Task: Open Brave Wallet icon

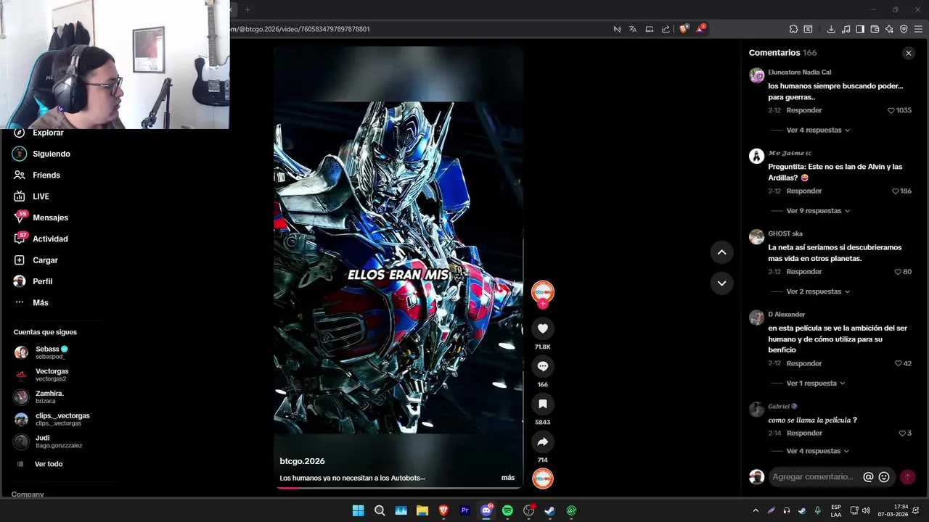Action: point(875,29)
